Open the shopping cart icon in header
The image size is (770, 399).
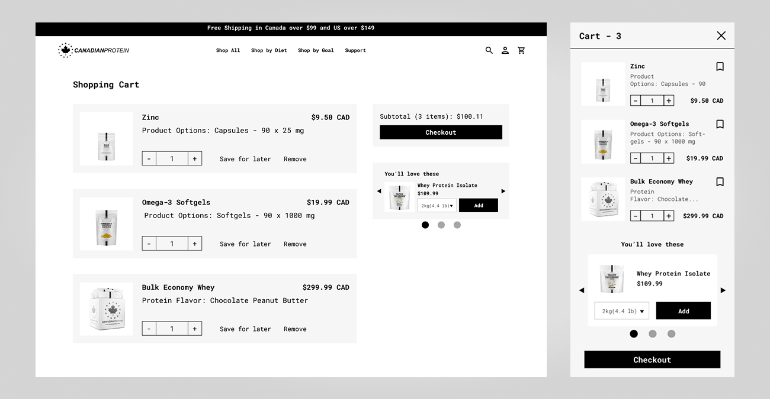tap(521, 50)
